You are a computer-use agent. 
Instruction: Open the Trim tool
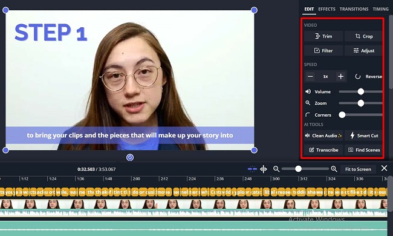click(323, 36)
